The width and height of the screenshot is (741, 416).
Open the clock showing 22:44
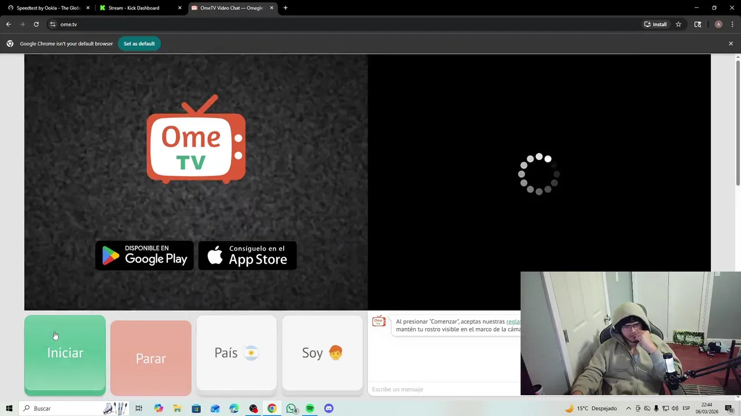click(707, 408)
